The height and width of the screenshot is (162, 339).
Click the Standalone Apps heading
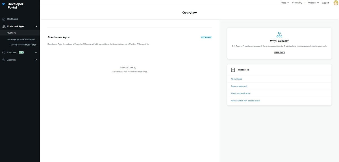coord(58,37)
